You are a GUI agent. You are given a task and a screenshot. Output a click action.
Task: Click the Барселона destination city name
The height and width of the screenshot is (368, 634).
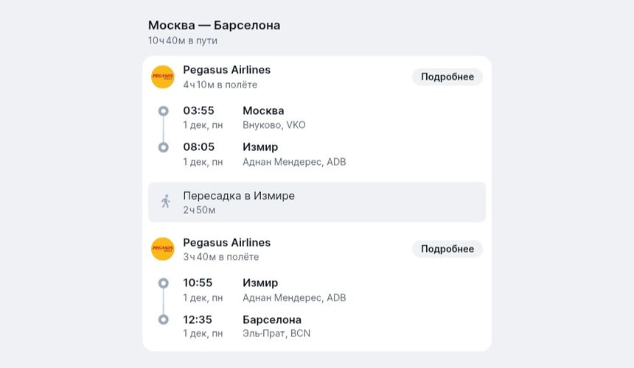point(271,319)
